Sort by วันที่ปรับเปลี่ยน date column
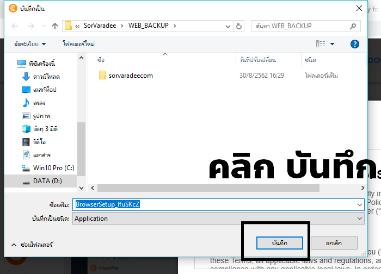 [x=257, y=60]
